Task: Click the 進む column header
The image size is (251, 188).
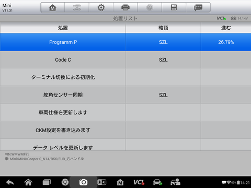Action: (226, 28)
